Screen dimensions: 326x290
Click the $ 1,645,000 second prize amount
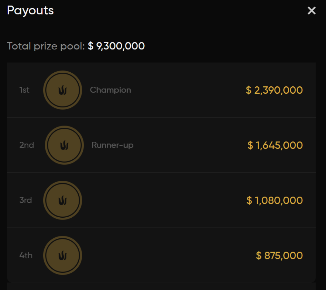[x=275, y=145]
